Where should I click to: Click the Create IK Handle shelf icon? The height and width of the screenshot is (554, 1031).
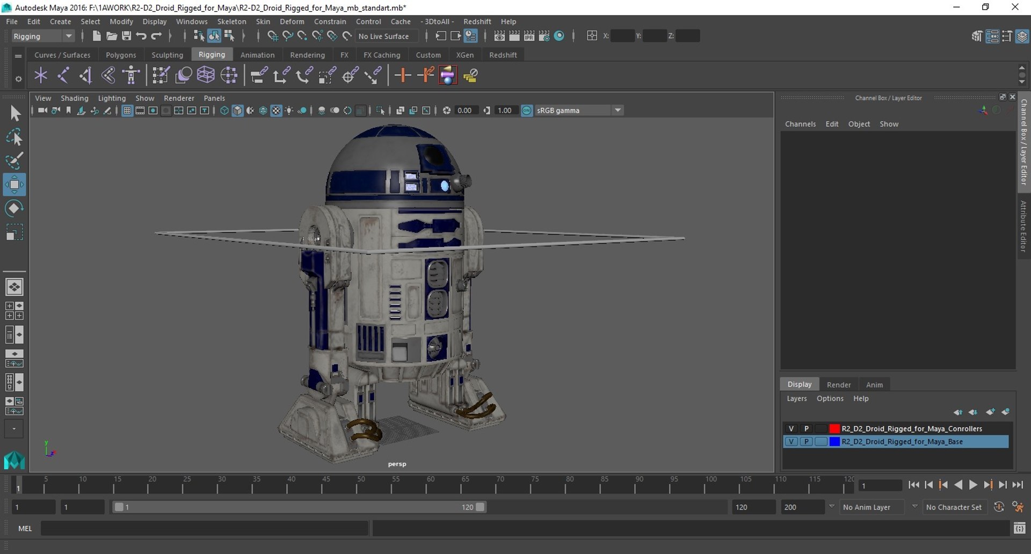(86, 75)
